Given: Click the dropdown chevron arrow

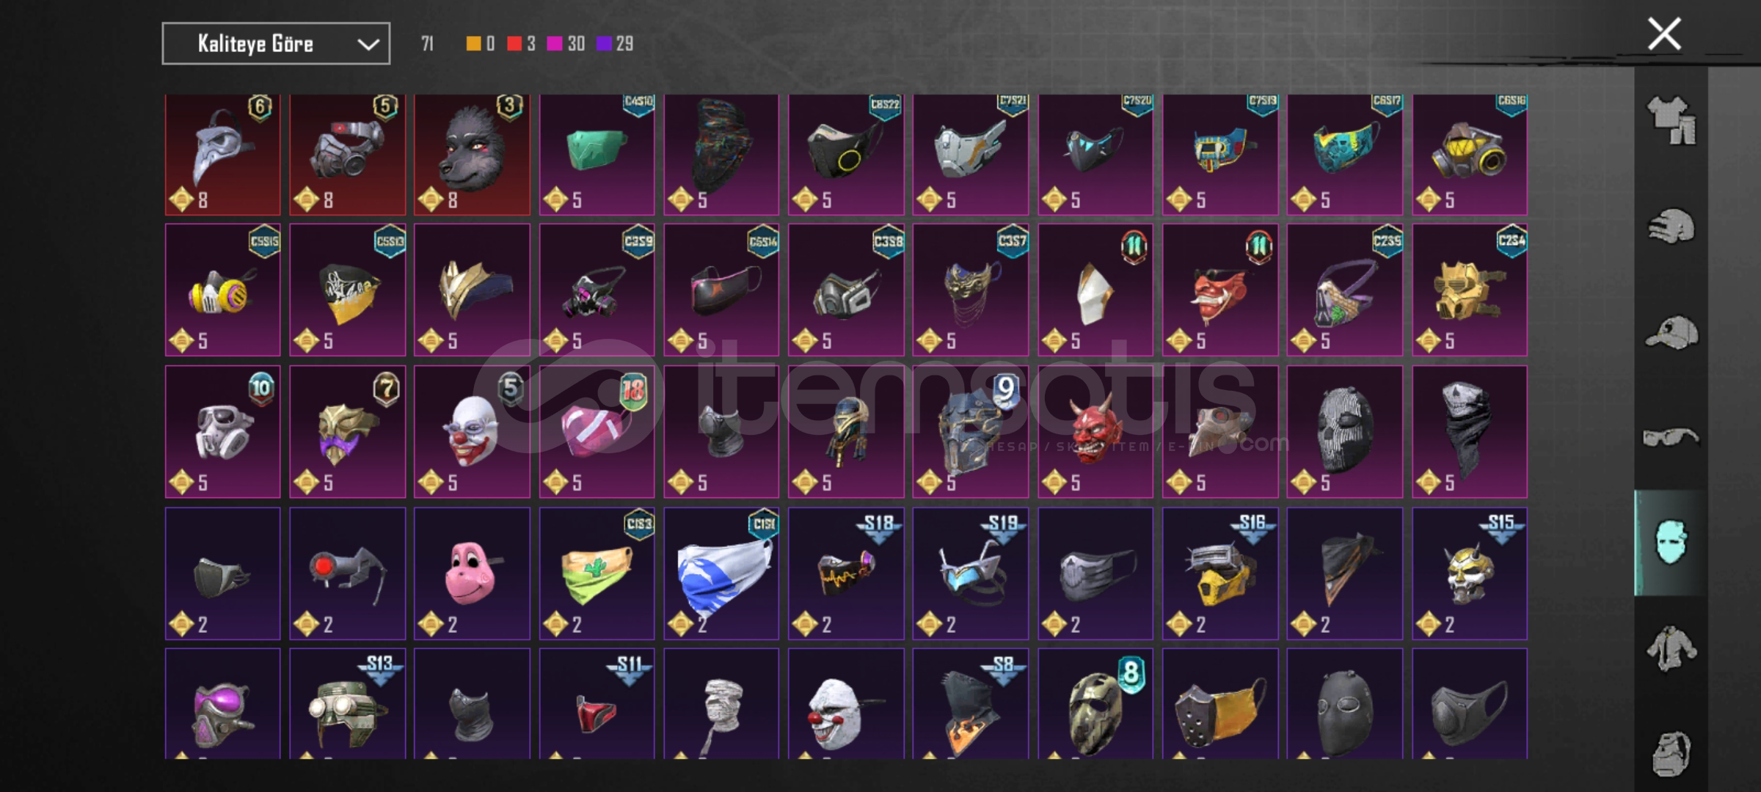Looking at the screenshot, I should [x=368, y=45].
